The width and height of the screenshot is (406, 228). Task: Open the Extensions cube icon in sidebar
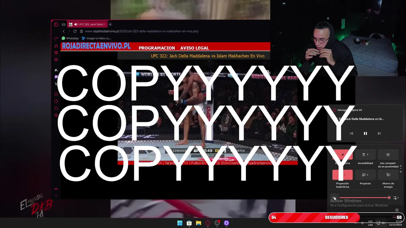pyautogui.click(x=56, y=108)
